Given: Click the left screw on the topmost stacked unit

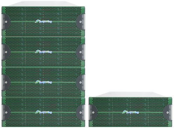Looking at the screenshot, I should pos(6,22).
